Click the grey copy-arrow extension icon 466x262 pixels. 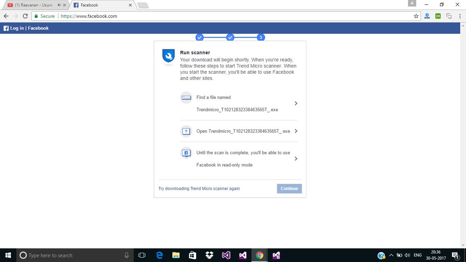449,16
